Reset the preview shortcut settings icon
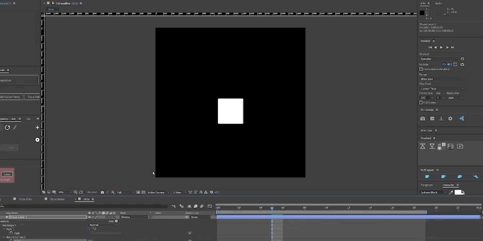 pyautogui.click(x=462, y=59)
